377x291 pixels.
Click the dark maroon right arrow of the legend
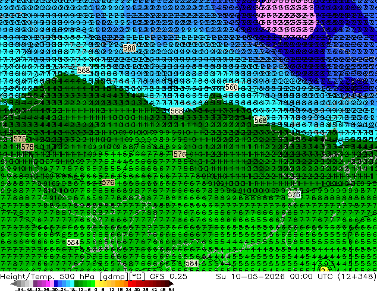point(171,284)
